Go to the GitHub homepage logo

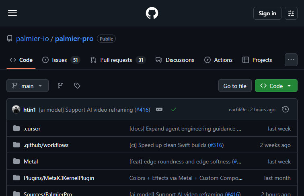point(152,13)
